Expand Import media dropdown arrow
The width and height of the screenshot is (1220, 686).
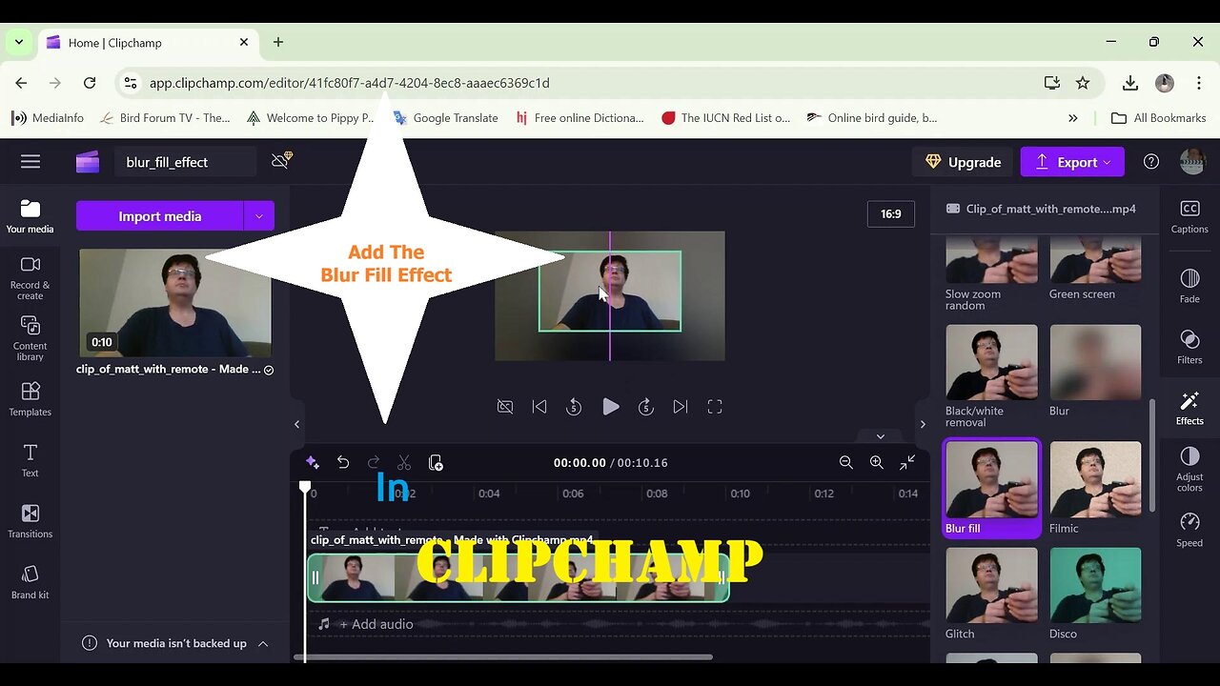coord(259,216)
